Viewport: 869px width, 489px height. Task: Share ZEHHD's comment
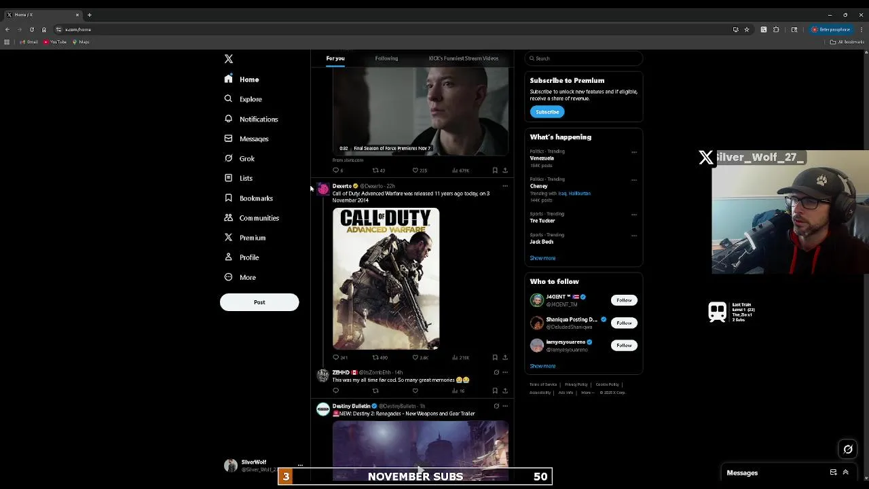pos(504,391)
